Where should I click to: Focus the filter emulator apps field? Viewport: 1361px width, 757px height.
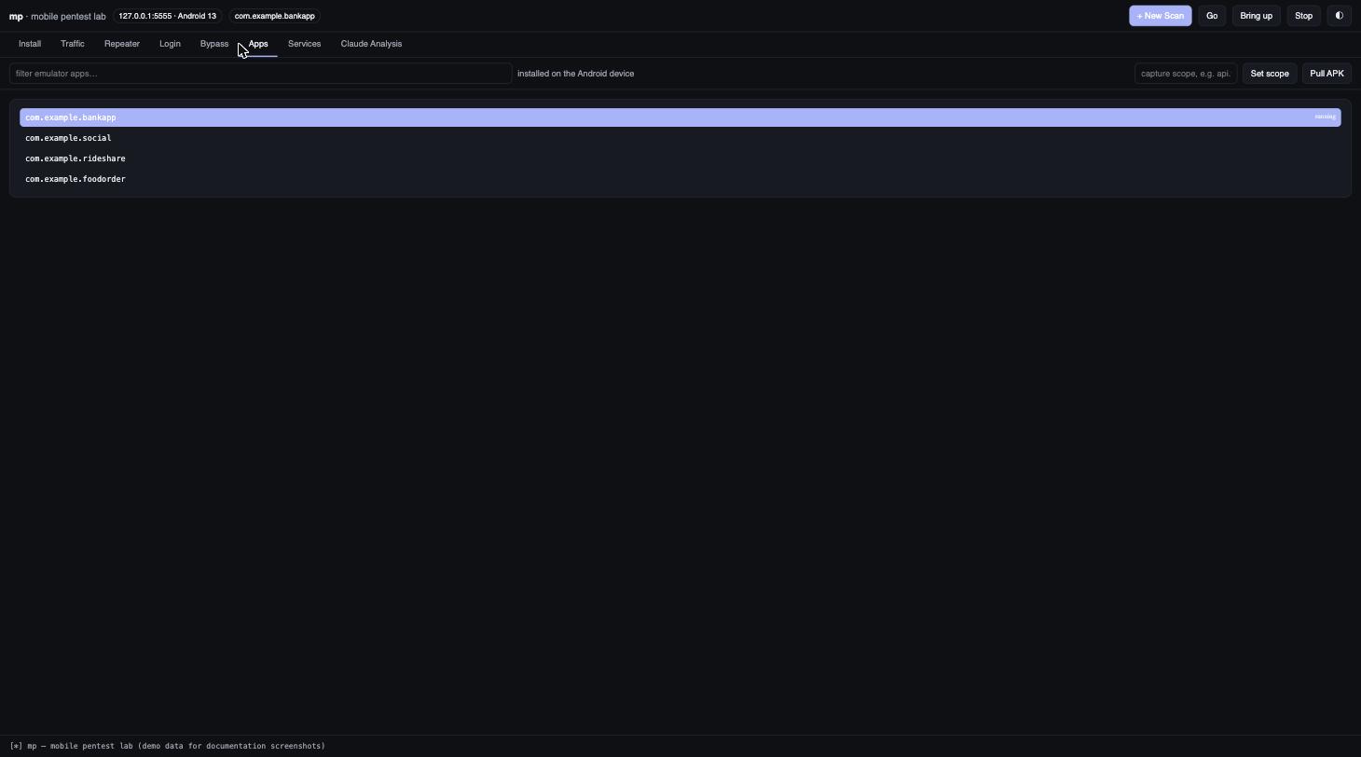260,74
